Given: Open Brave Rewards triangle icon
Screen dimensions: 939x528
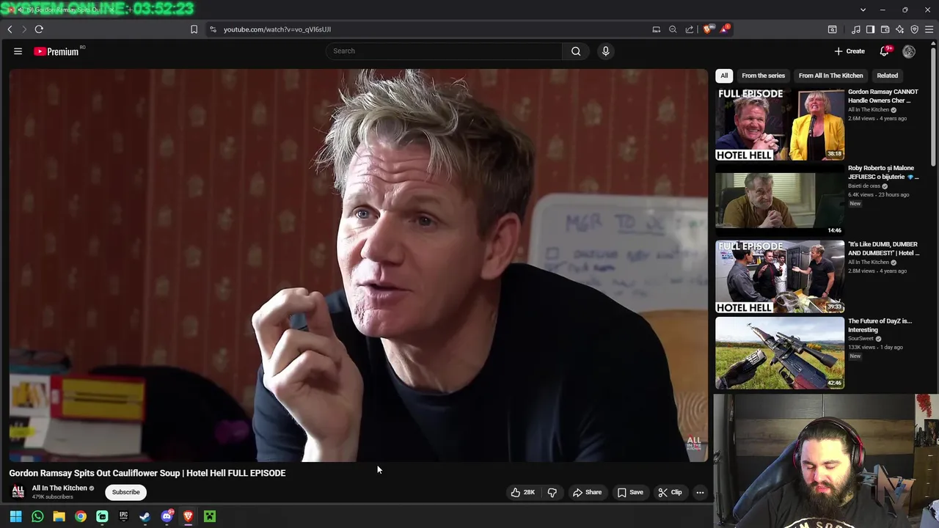Looking at the screenshot, I should pos(725,29).
